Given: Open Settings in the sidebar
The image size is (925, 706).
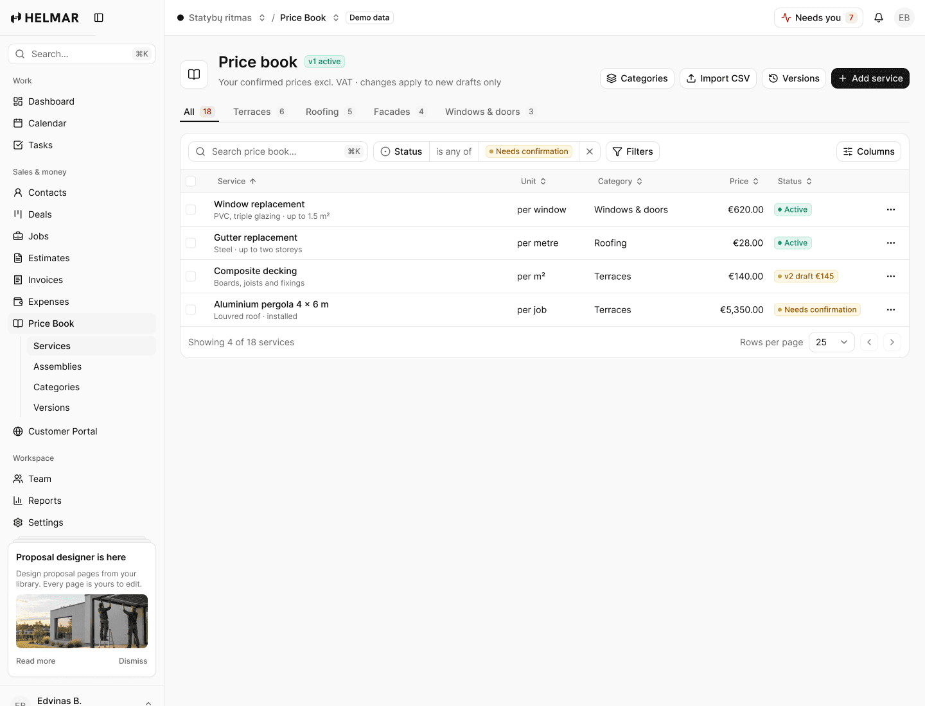Looking at the screenshot, I should point(82,522).
